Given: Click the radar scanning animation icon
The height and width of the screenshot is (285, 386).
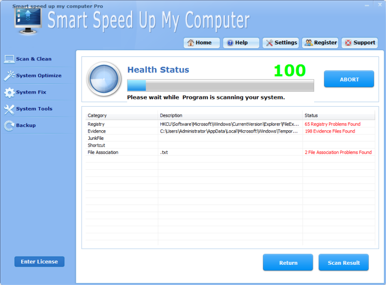Looking at the screenshot, I should pos(104,79).
